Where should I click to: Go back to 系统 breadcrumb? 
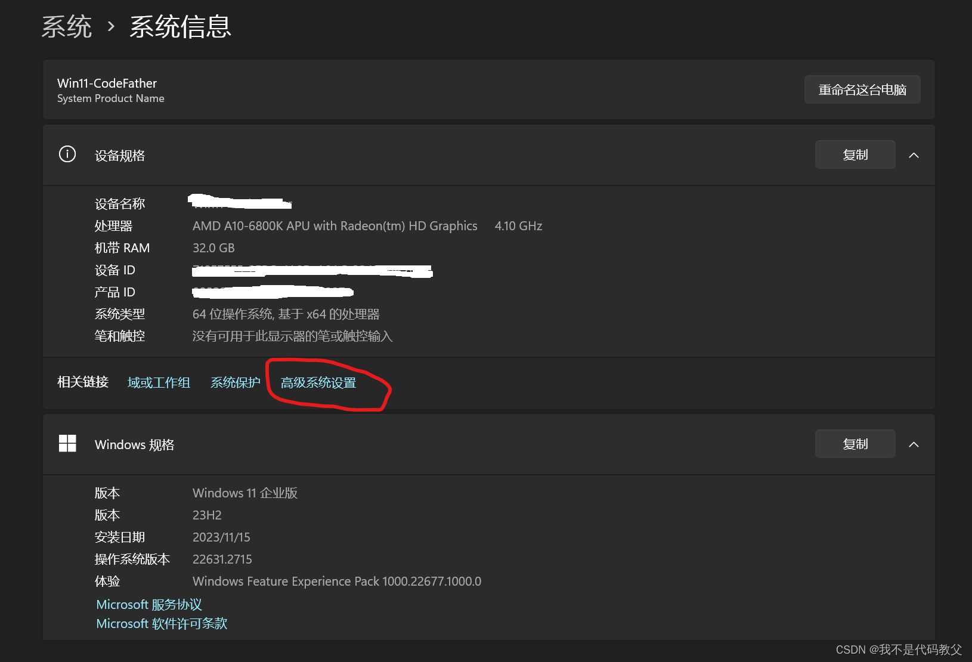tap(67, 27)
